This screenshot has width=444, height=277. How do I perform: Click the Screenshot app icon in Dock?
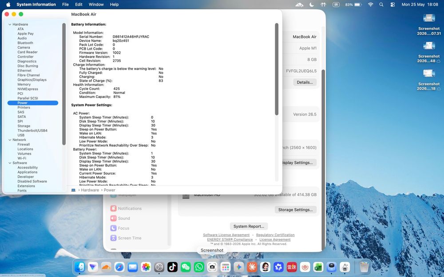coord(212,267)
